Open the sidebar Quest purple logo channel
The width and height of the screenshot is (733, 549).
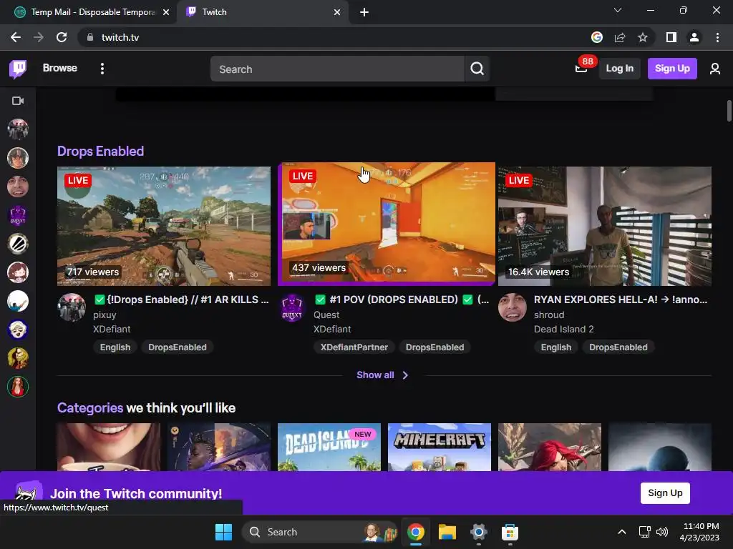pos(18,215)
